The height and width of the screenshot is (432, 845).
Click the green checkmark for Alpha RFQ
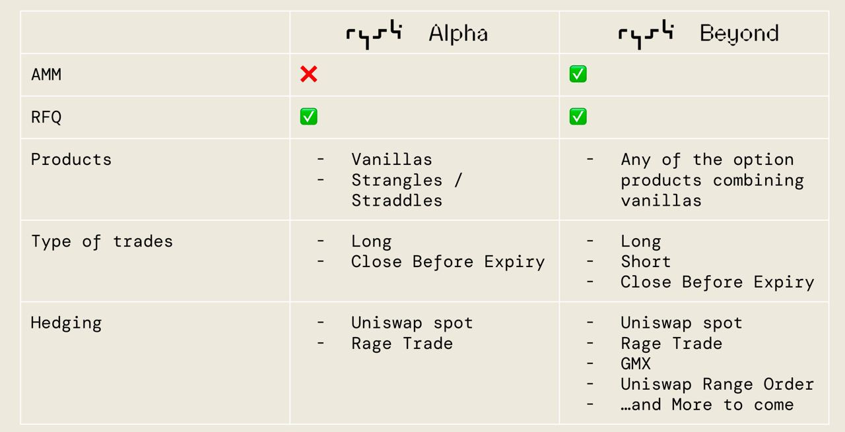pos(308,117)
